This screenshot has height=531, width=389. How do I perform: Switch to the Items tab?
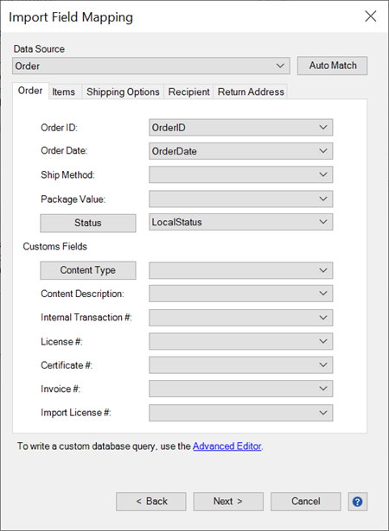click(63, 92)
